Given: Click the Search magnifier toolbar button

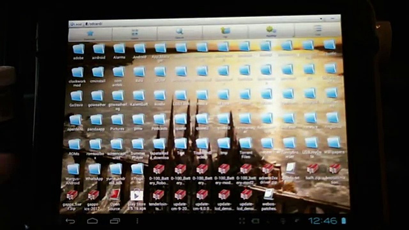Looking at the screenshot, I should (180, 33).
